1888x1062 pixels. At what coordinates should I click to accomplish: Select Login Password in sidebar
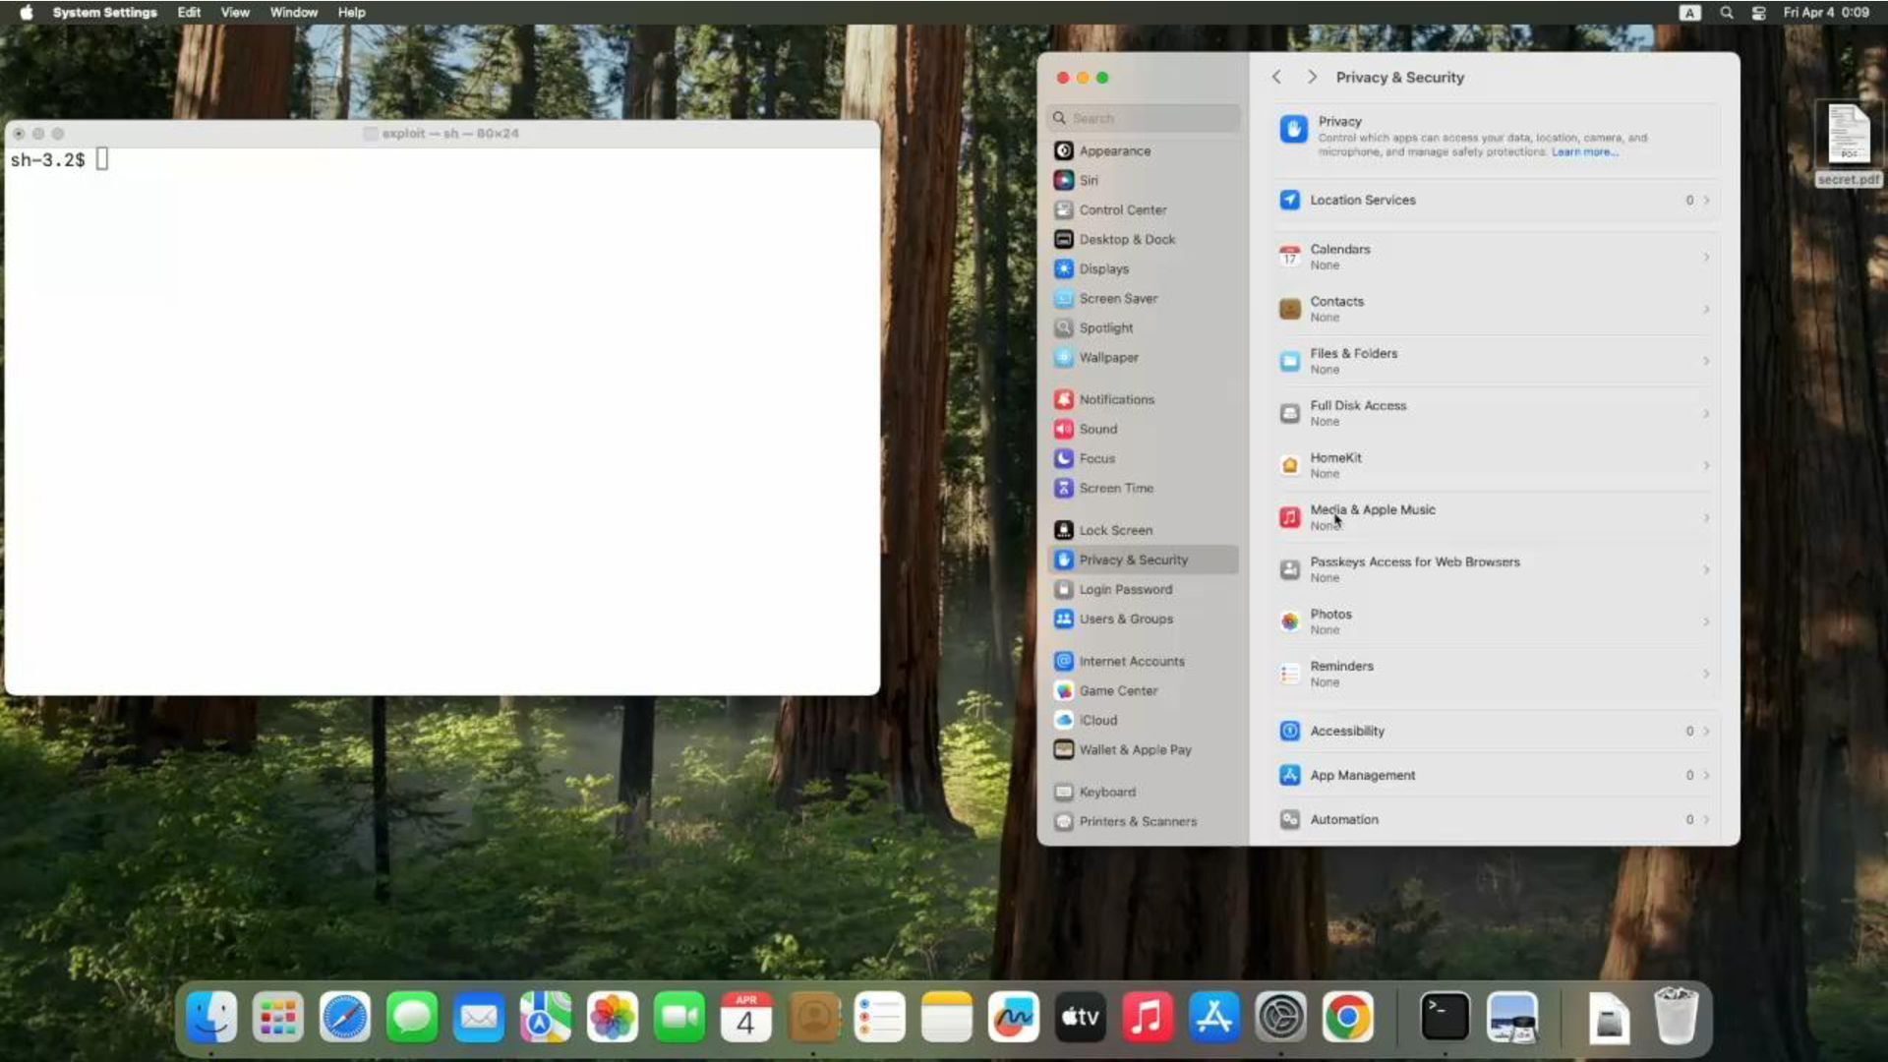1144,589
